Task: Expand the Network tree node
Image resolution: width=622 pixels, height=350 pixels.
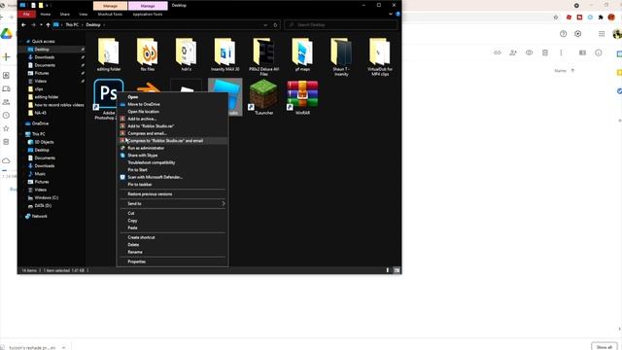Action: pos(20,216)
